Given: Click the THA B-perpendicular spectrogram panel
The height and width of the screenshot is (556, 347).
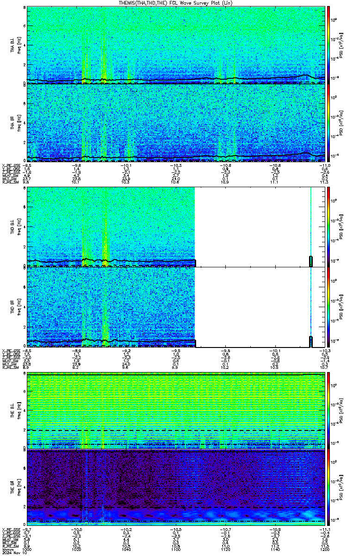Looking at the screenshot, I should coord(176,45).
